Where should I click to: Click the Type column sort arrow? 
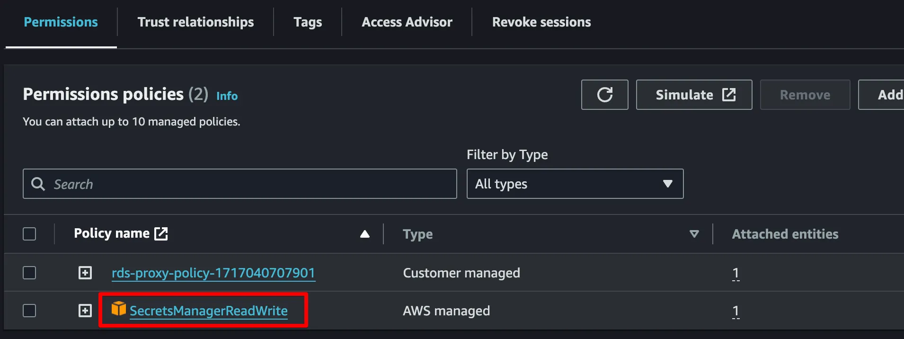(694, 234)
